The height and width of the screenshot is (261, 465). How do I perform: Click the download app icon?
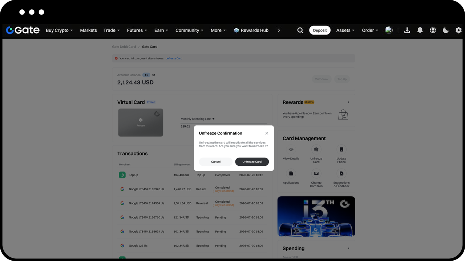pyautogui.click(x=407, y=30)
